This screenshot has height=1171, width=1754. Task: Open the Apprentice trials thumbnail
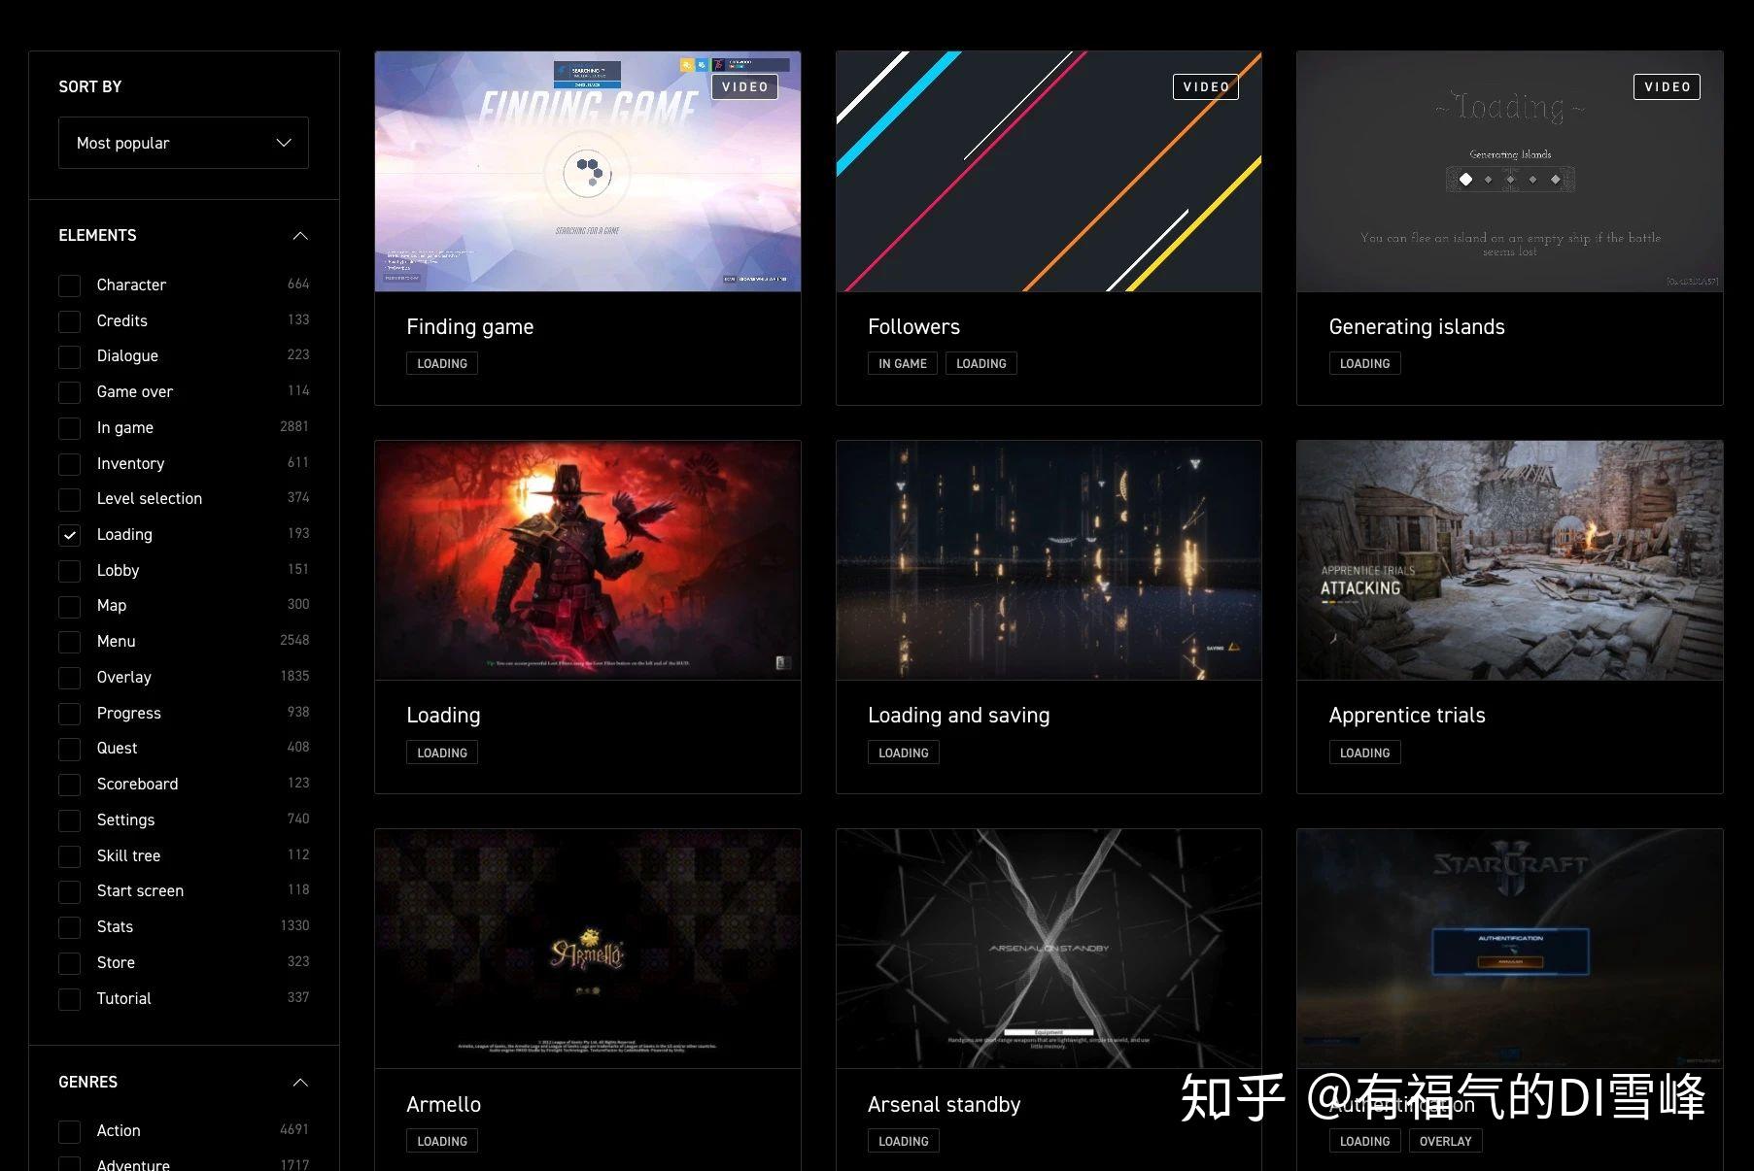tap(1510, 560)
